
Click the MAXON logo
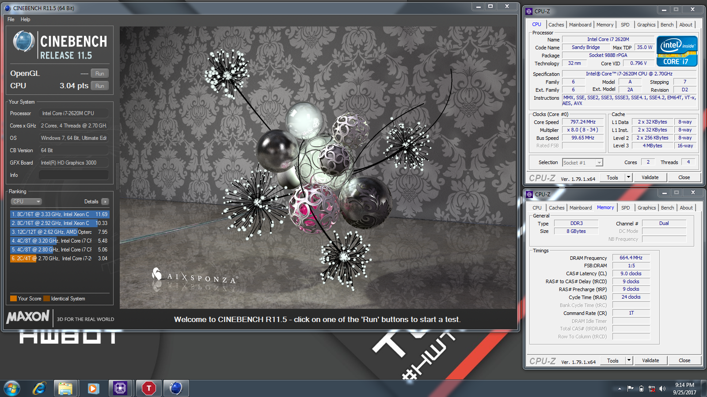coord(28,316)
